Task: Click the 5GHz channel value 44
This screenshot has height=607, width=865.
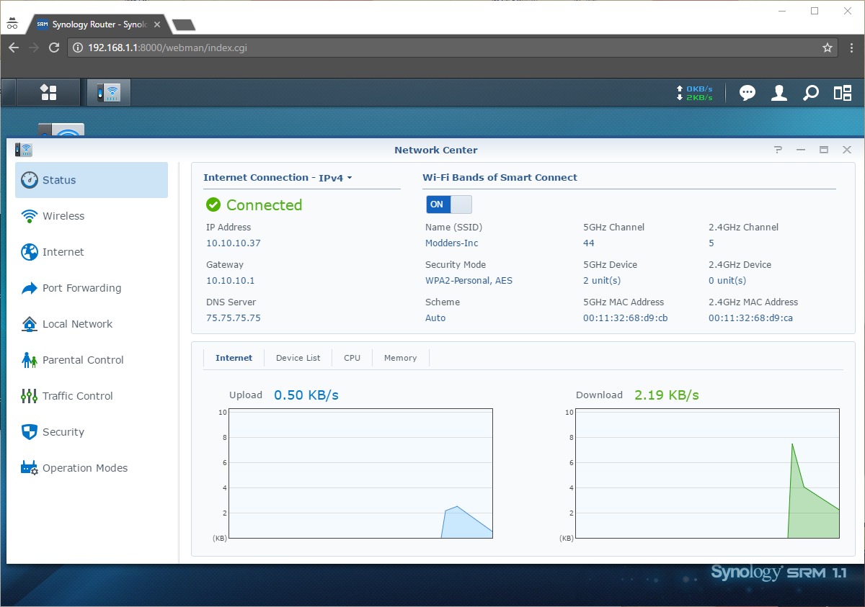Action: [x=589, y=243]
